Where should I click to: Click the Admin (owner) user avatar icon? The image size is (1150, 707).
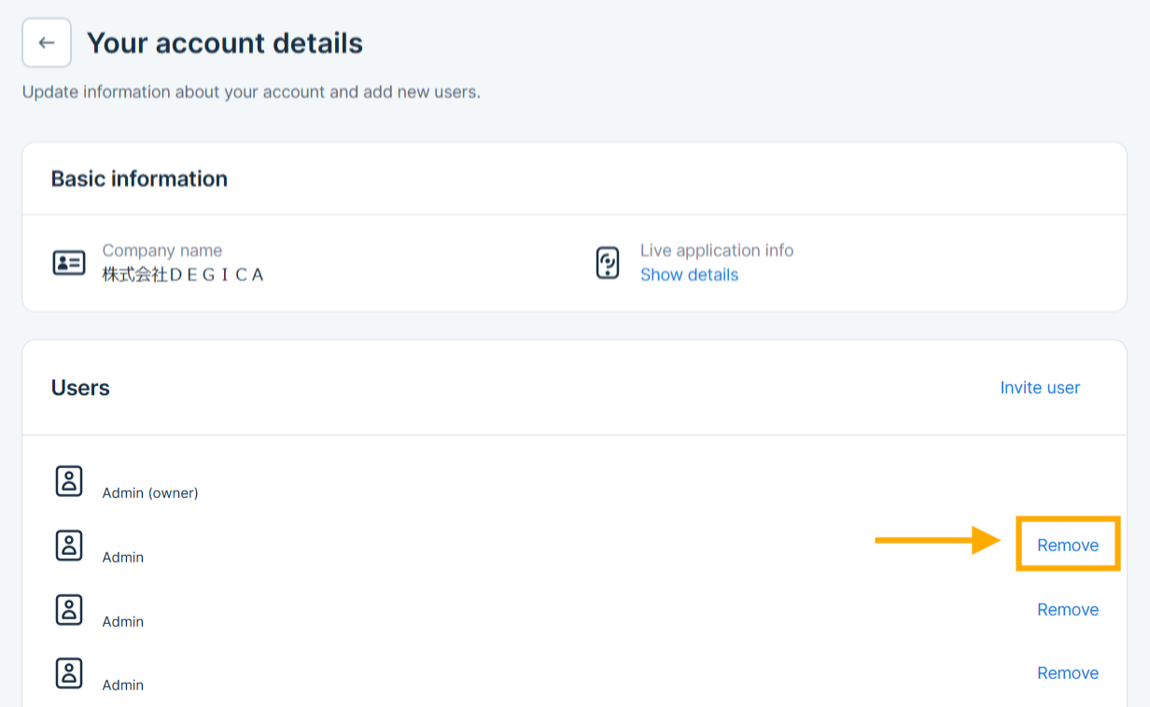click(69, 481)
